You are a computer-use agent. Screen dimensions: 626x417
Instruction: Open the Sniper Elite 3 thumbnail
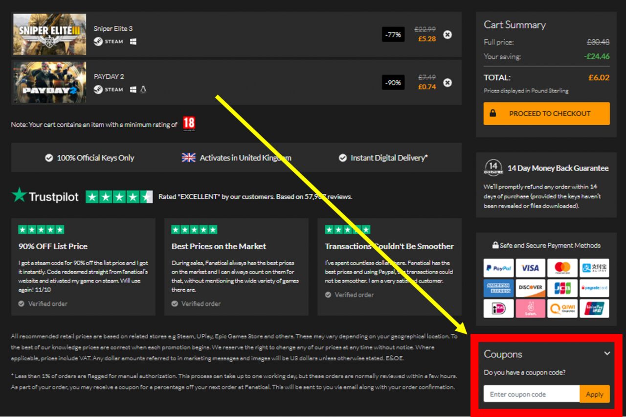coord(49,34)
